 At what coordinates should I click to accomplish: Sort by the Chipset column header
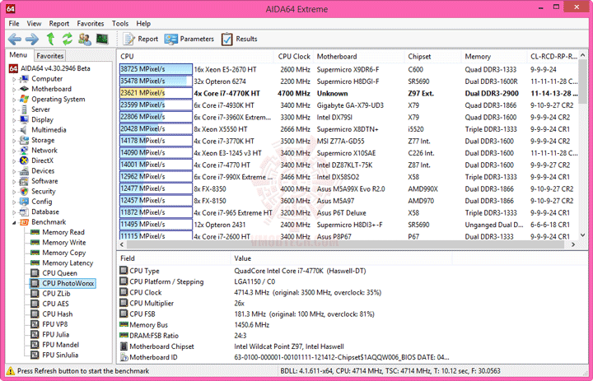click(x=432, y=56)
